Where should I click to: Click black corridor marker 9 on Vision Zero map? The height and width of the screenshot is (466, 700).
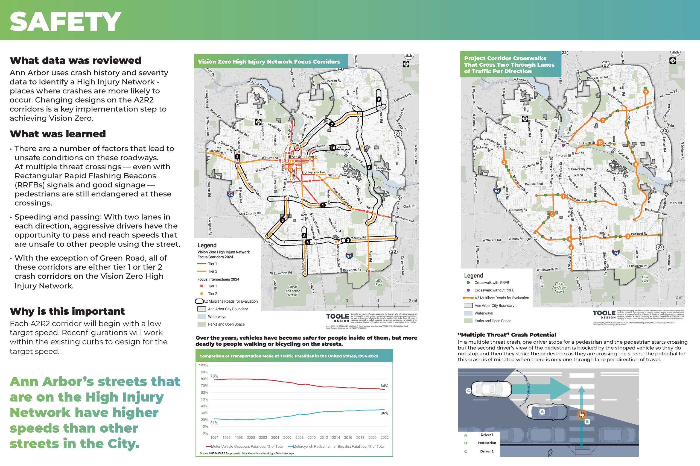378,99
